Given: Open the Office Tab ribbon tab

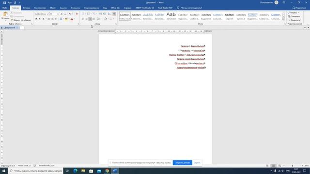Looking at the screenshot, I should [x=115, y=8].
